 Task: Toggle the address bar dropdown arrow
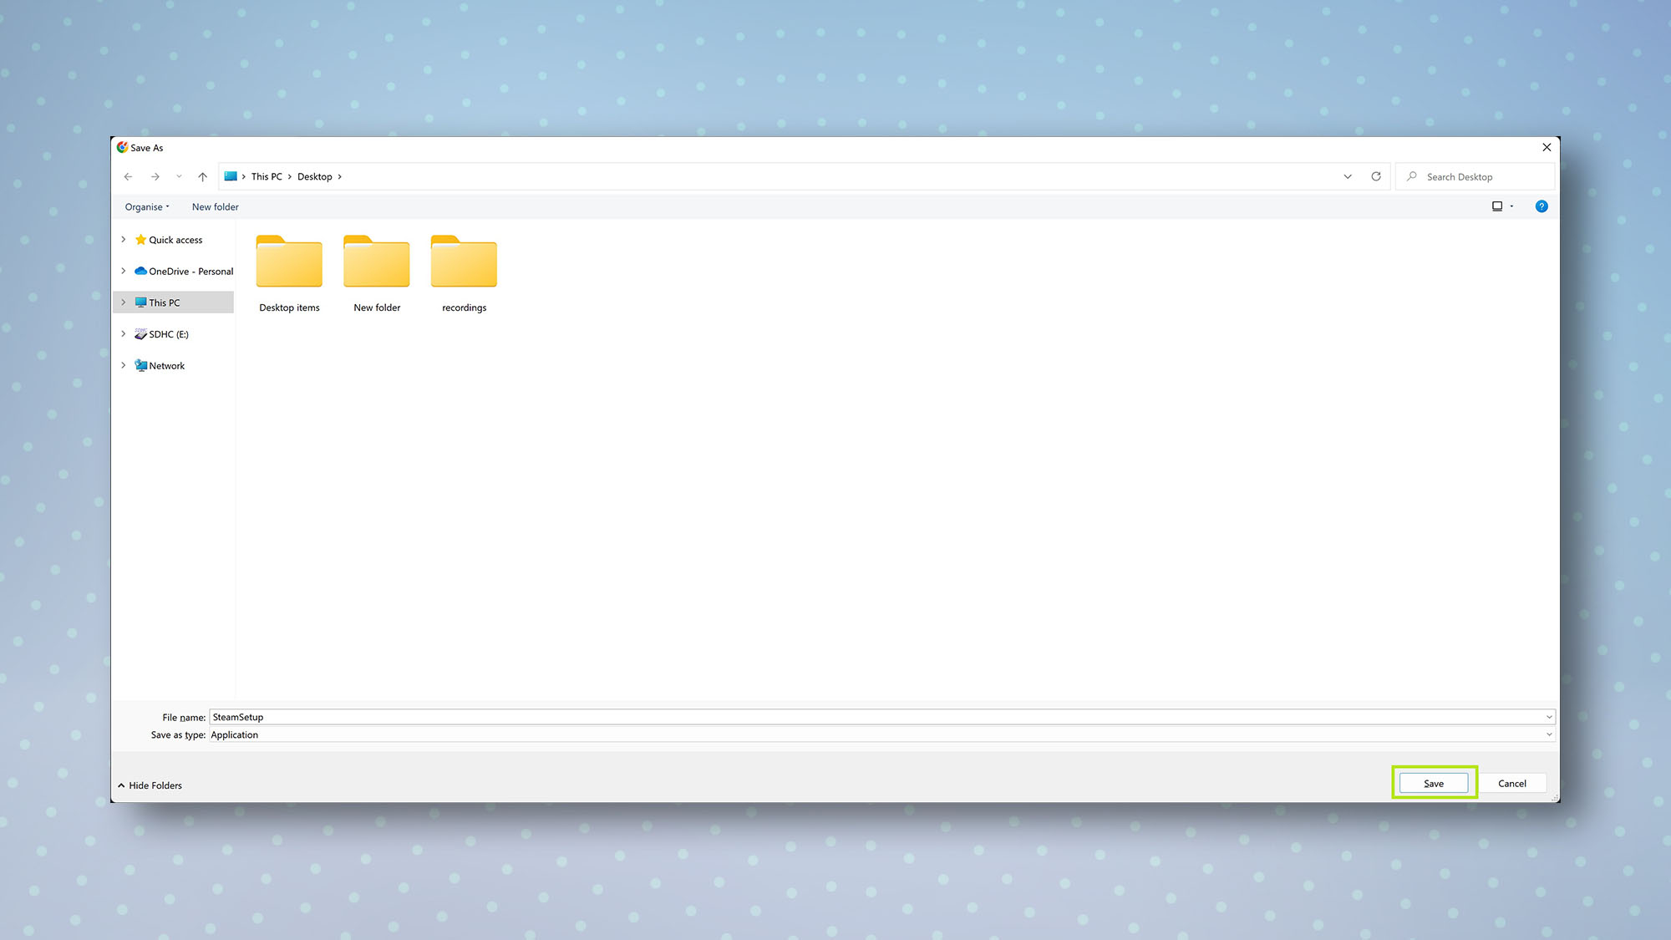[1348, 175]
